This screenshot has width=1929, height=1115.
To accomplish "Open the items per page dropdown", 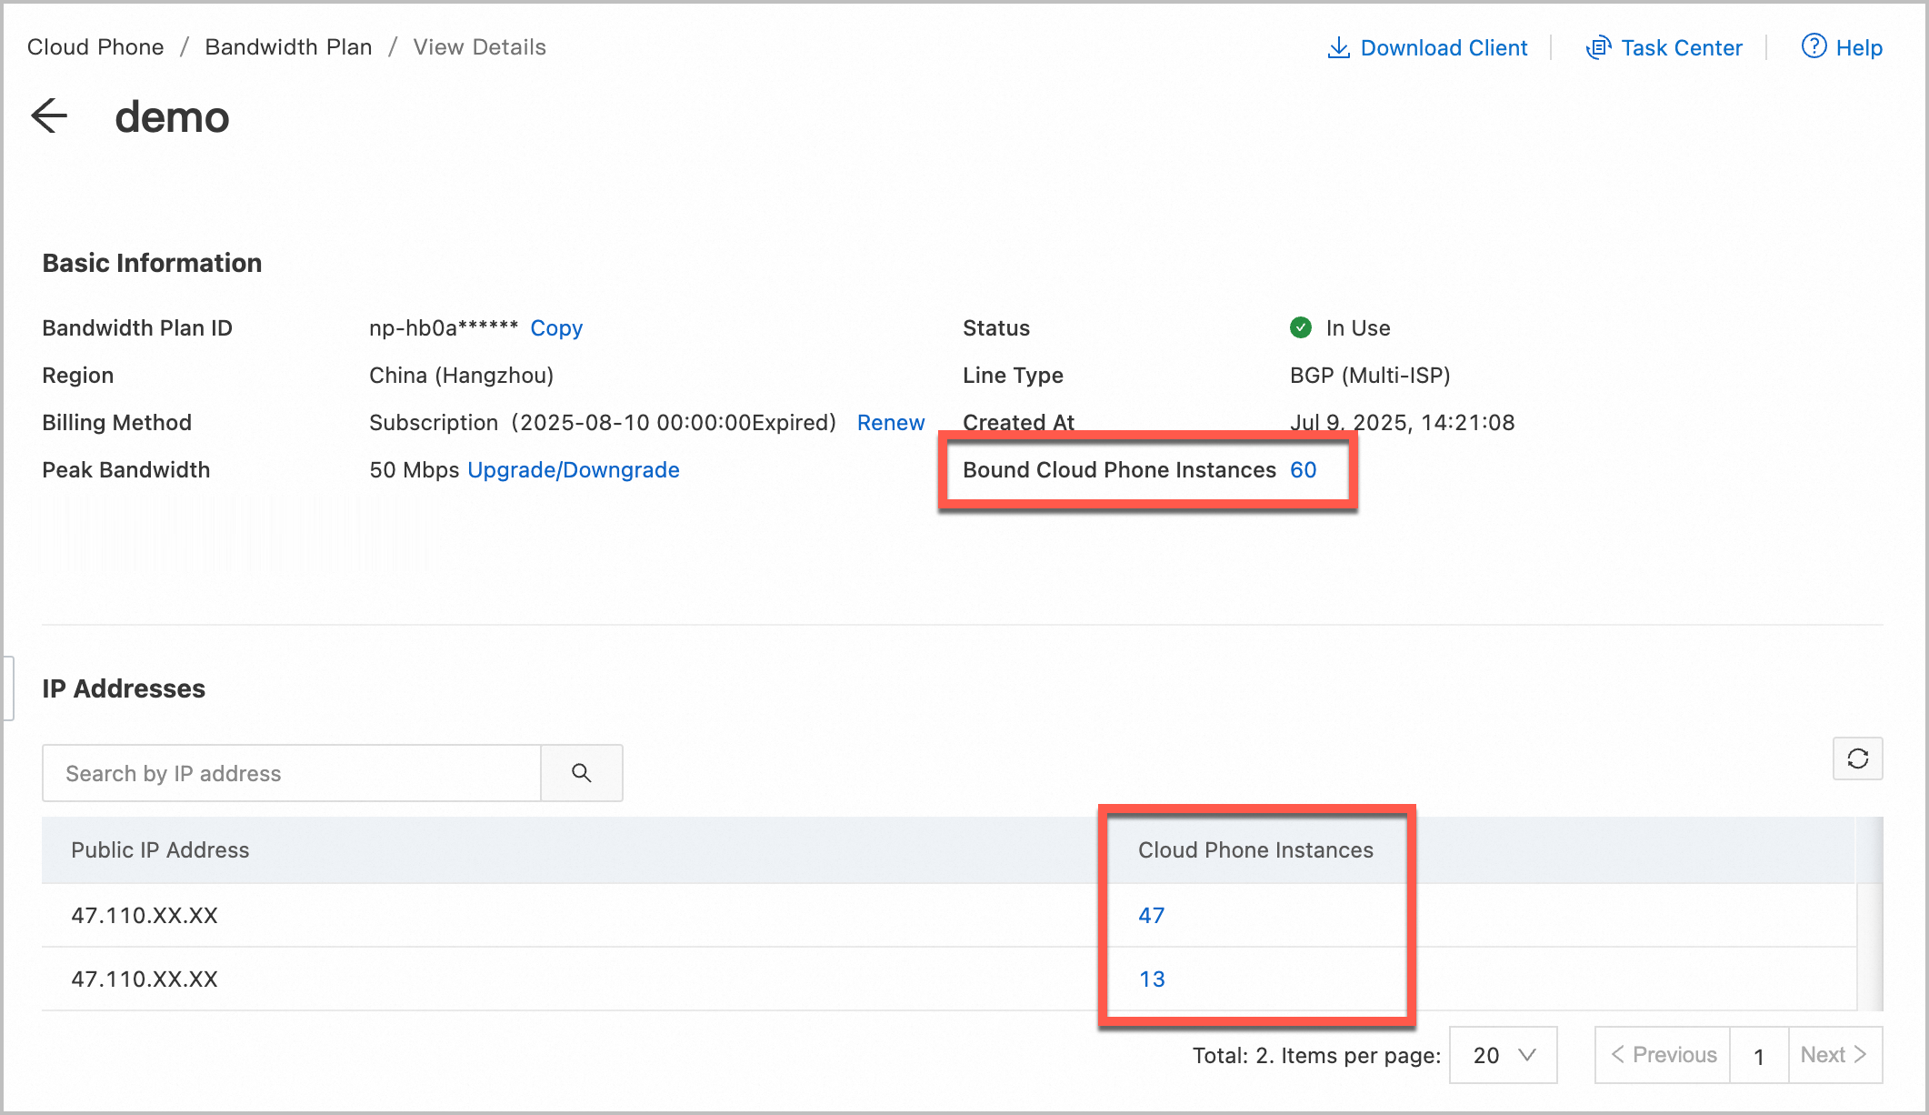I will (1502, 1055).
